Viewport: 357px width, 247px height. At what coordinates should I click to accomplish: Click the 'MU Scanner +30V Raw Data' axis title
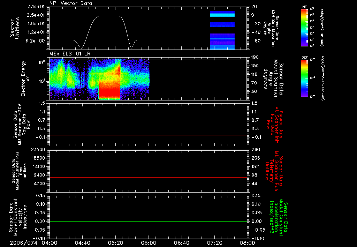[x=22, y=125]
